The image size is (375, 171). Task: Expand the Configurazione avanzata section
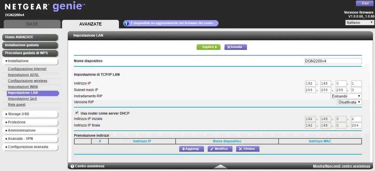[x=30, y=147]
